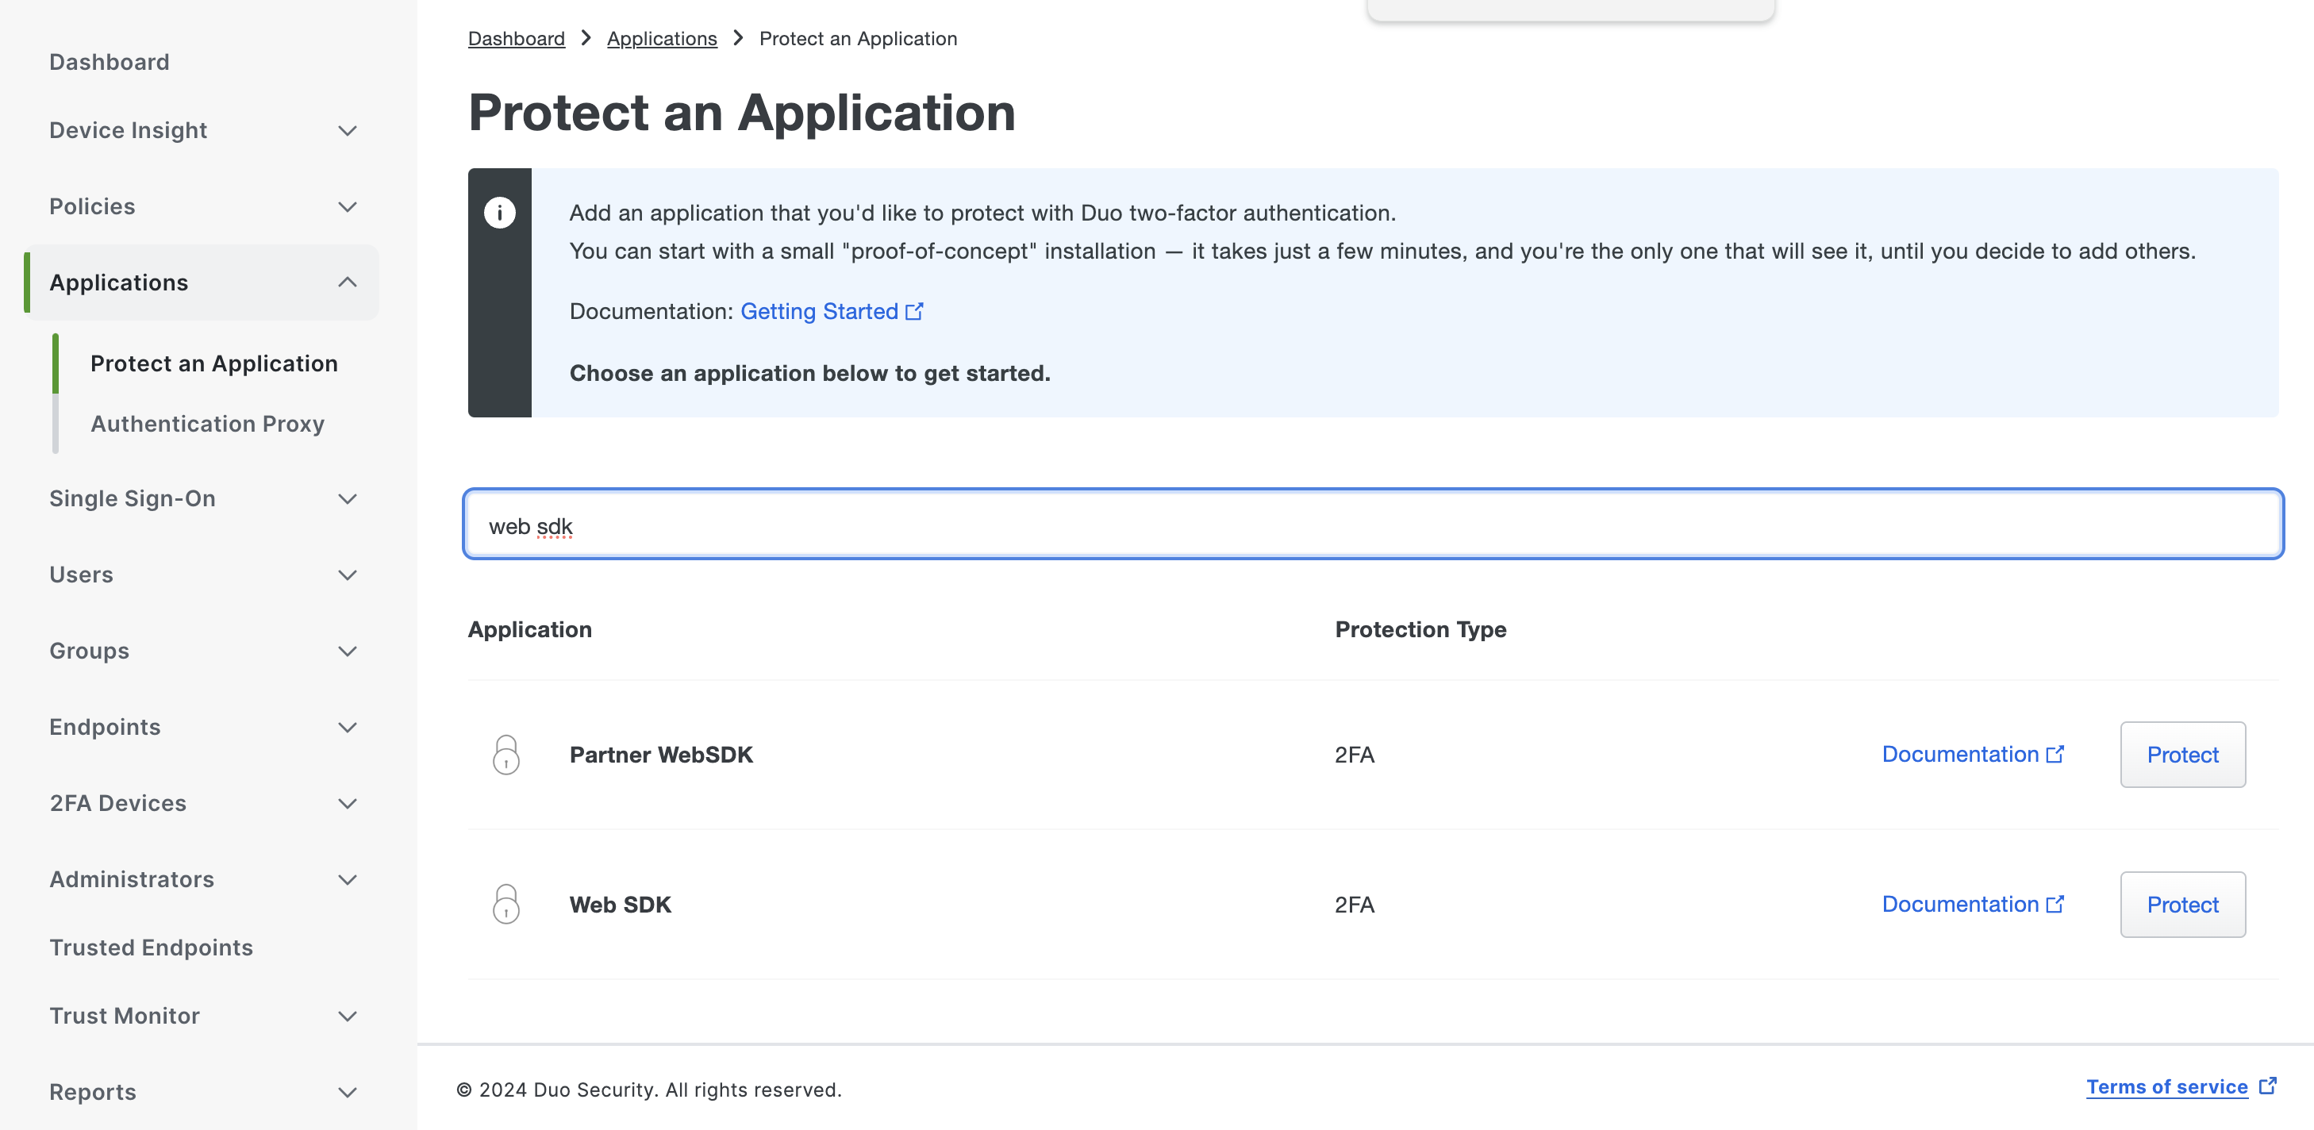Select Protect an Application submenu item

213,363
